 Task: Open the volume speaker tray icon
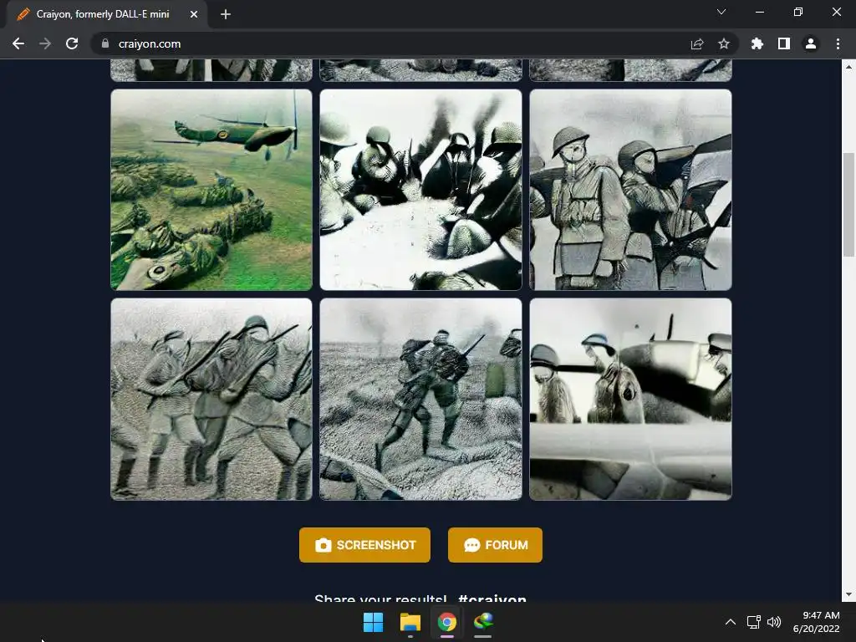pos(774,622)
